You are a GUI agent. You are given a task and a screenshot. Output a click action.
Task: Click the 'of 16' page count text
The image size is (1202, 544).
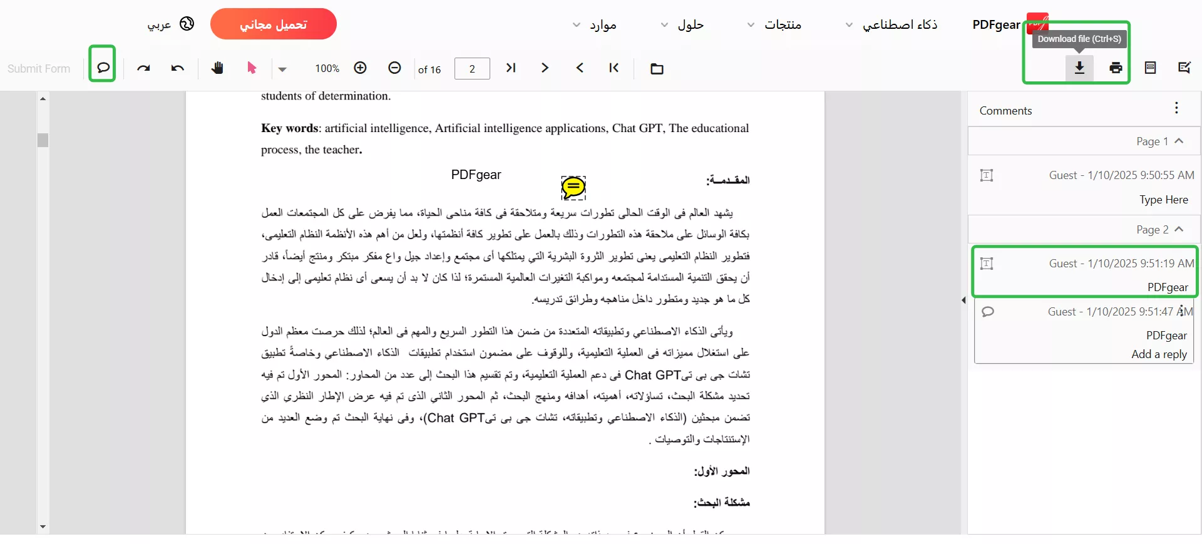tap(429, 69)
